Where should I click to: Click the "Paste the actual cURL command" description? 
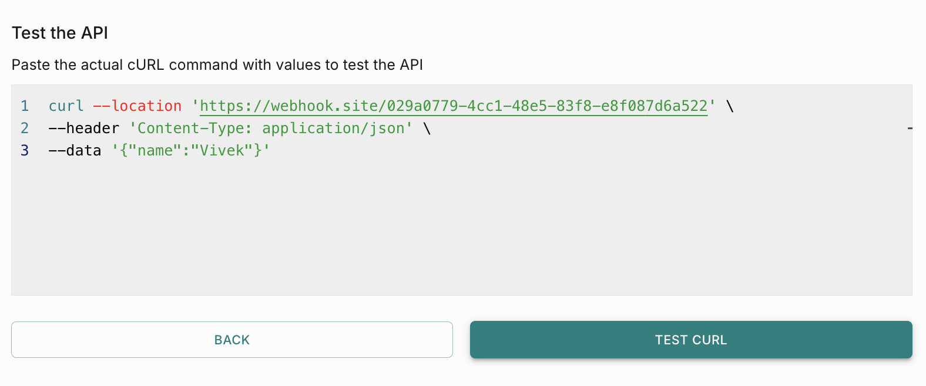click(x=217, y=65)
